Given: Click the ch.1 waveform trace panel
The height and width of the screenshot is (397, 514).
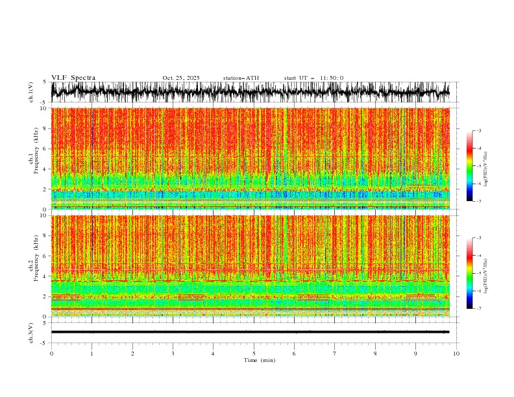Looking at the screenshot, I should tap(254, 92).
